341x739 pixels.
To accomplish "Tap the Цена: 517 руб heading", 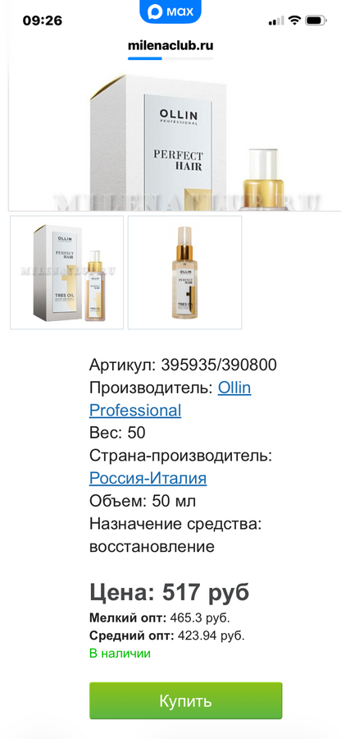I will 170,592.
